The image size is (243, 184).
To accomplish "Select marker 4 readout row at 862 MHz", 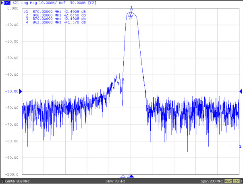I will click(55, 22).
